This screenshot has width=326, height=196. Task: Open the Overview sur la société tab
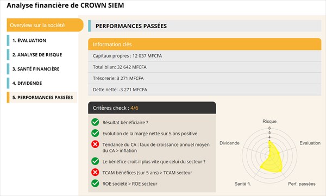[x=45, y=25]
